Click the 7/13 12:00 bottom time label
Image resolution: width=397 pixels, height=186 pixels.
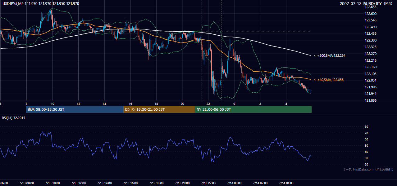point(78,183)
